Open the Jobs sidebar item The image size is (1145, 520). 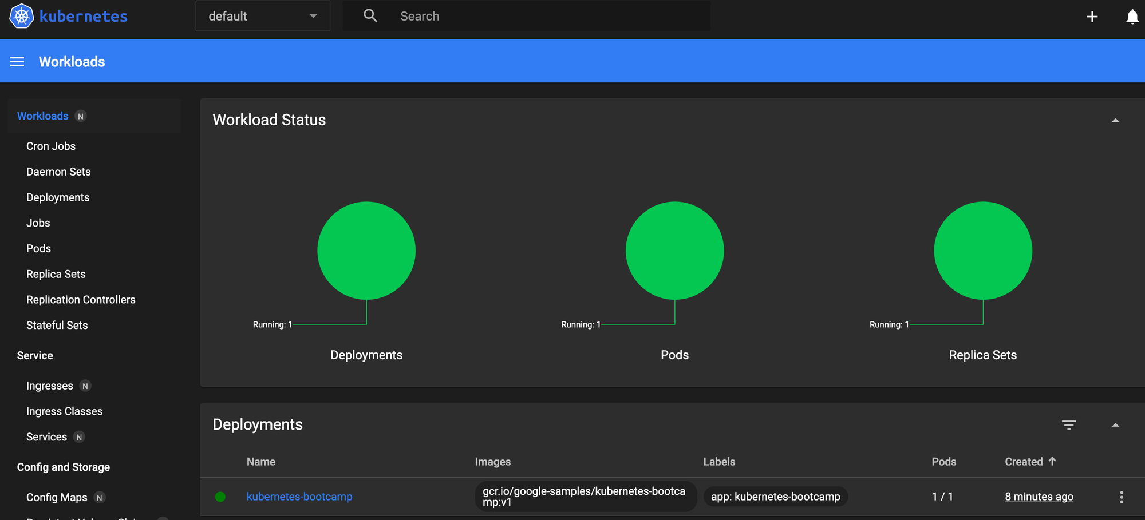coord(38,223)
